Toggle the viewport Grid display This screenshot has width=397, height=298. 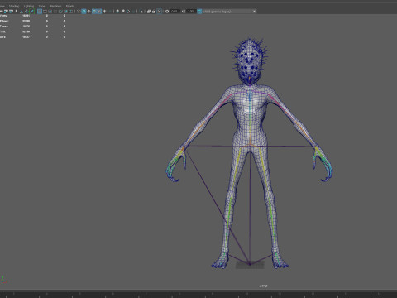[40, 12]
